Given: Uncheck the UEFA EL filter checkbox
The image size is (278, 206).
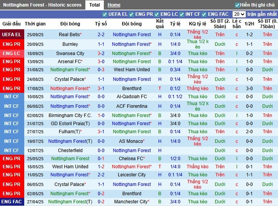Looking at the screenshot, I should (105, 14).
